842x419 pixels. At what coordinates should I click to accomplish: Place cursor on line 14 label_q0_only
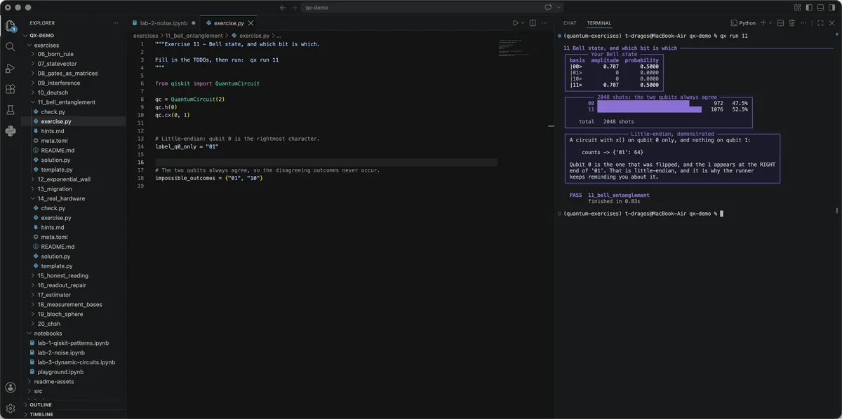point(187,146)
